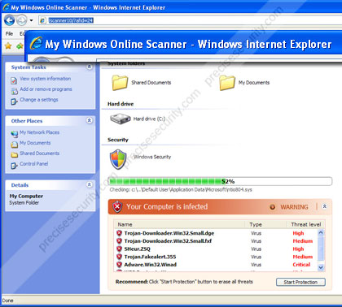Click the Favorites star icon
The height and width of the screenshot is (307, 342).
point(8,46)
